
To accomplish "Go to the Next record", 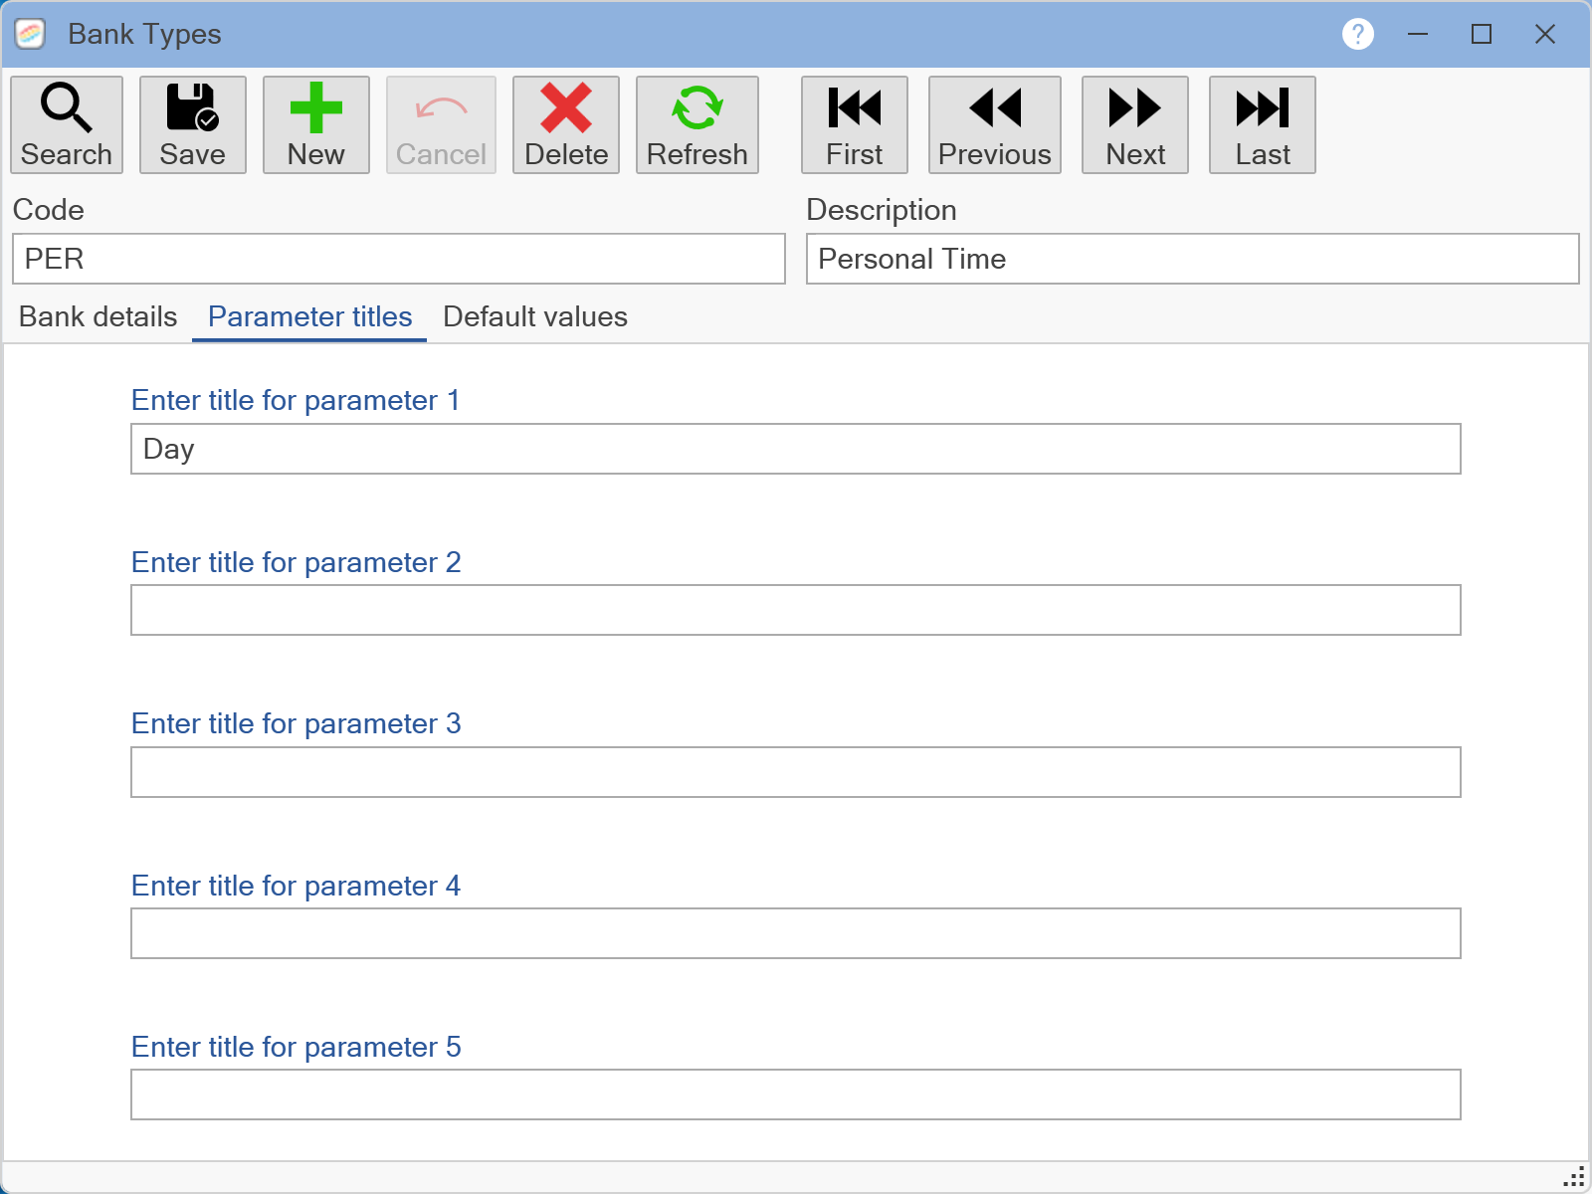I will pos(1135,125).
